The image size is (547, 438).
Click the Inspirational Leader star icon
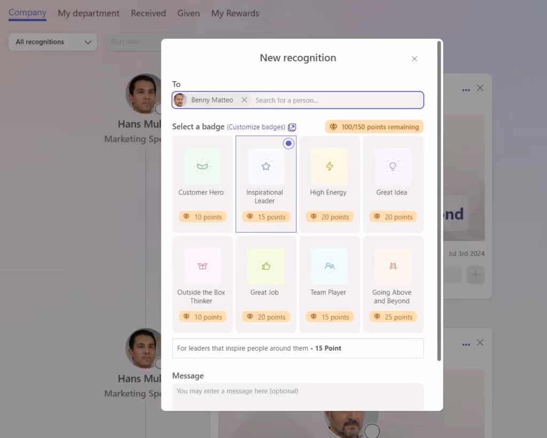point(266,166)
